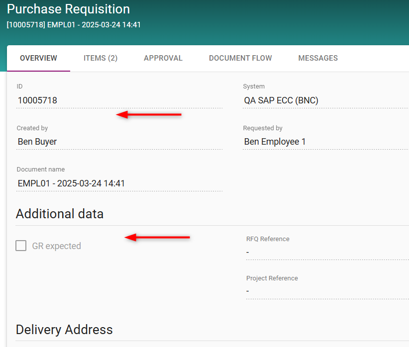Screen dimensions: 409x347
Task: Go to the Approval tab
Action: (x=163, y=58)
